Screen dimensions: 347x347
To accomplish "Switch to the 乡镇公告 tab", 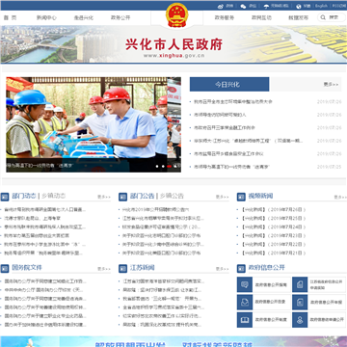I will (x=172, y=196).
